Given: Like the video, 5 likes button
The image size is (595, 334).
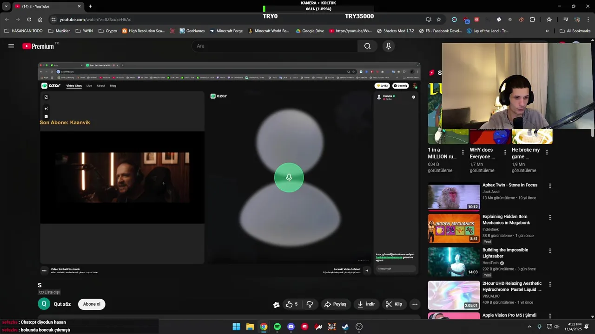Looking at the screenshot, I should tap(291, 304).
